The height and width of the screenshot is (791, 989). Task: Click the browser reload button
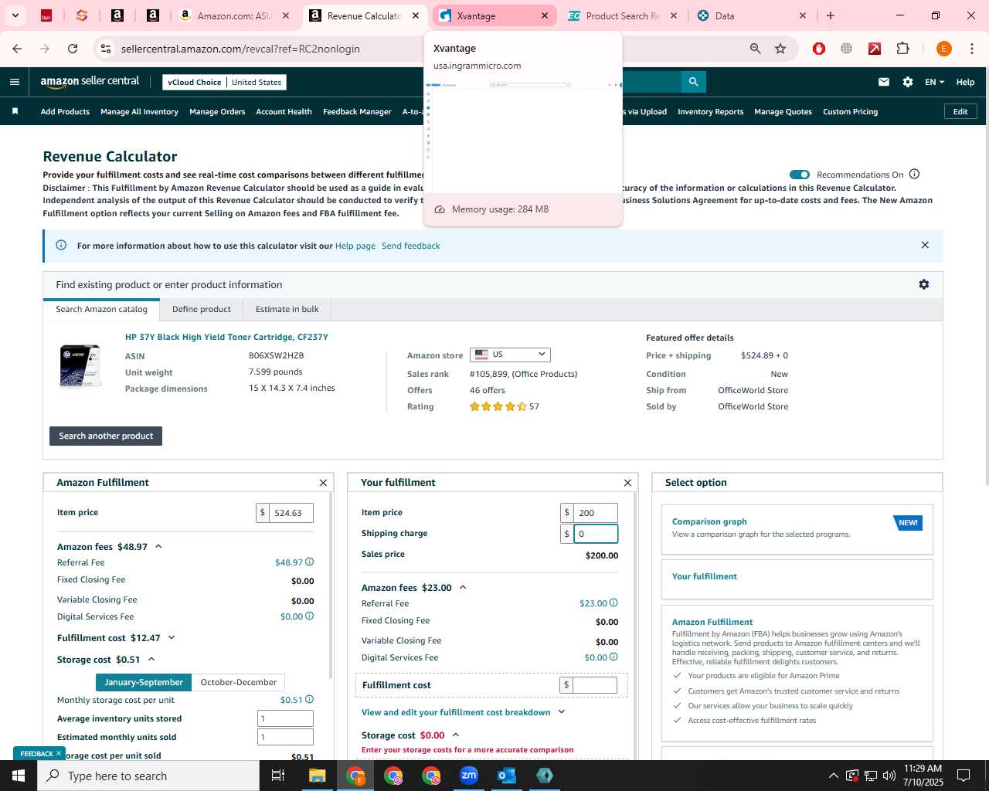pyautogui.click(x=73, y=49)
